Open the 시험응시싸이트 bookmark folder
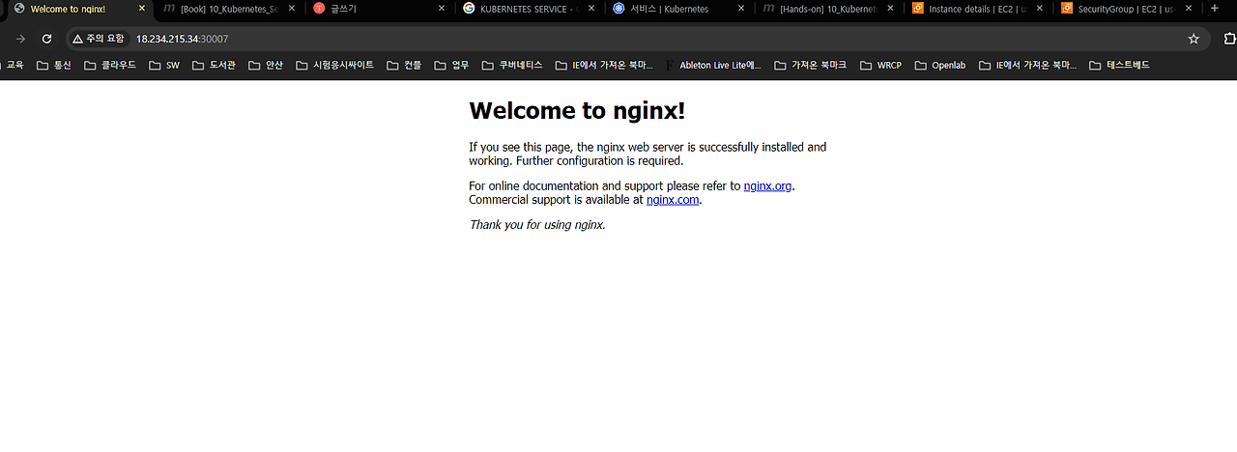Viewport: 1237px width, 452px height. tap(334, 66)
